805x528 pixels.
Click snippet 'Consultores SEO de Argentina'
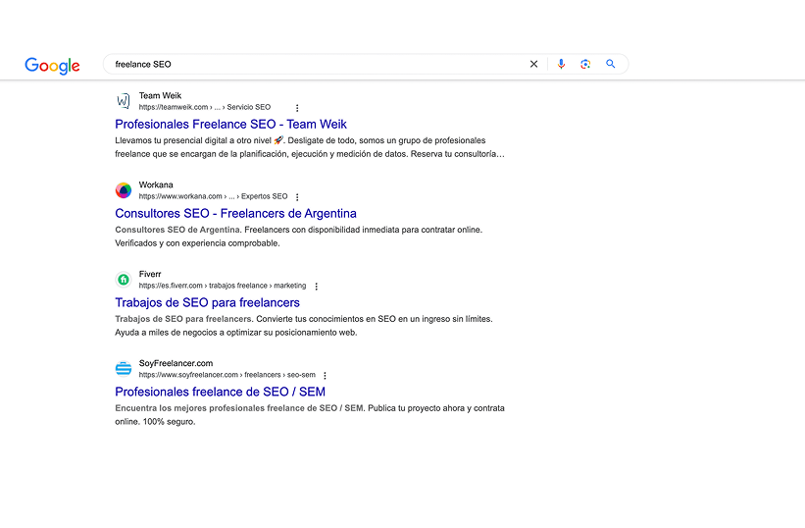298,237
